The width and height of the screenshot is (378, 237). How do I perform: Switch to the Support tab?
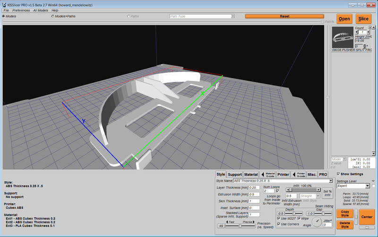234,175
